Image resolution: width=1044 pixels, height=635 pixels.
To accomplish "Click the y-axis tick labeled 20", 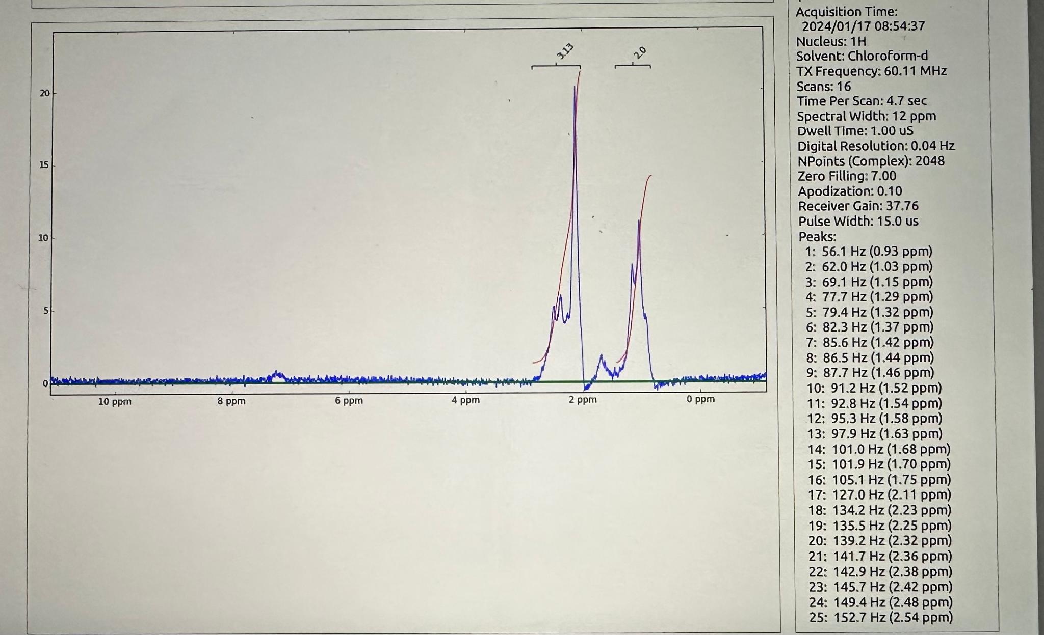I will point(45,93).
